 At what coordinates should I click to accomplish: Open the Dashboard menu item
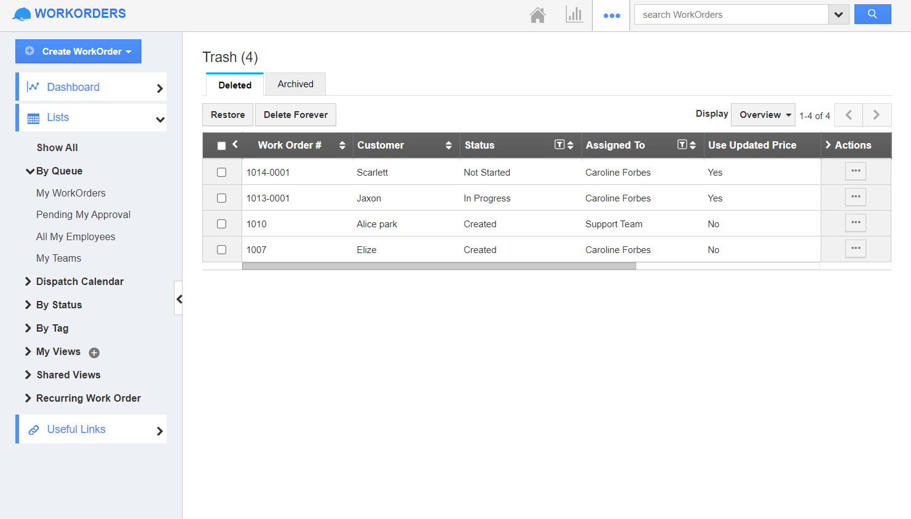[73, 87]
